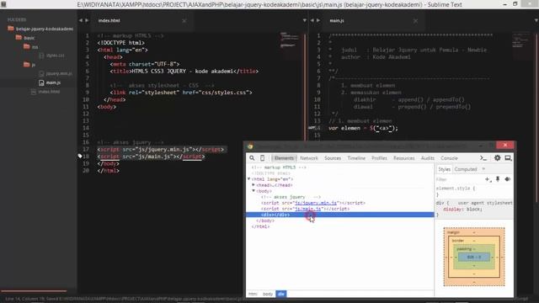Select the Styles sidebar tab
The width and height of the screenshot is (539, 303).
(444, 169)
